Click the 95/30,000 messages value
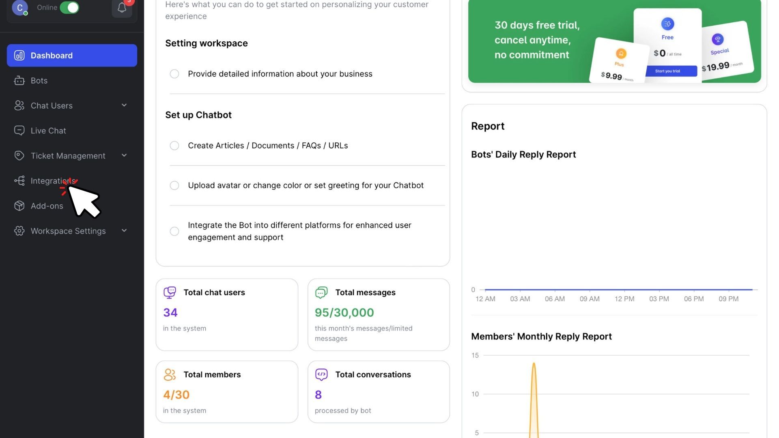The height and width of the screenshot is (438, 779). (344, 313)
